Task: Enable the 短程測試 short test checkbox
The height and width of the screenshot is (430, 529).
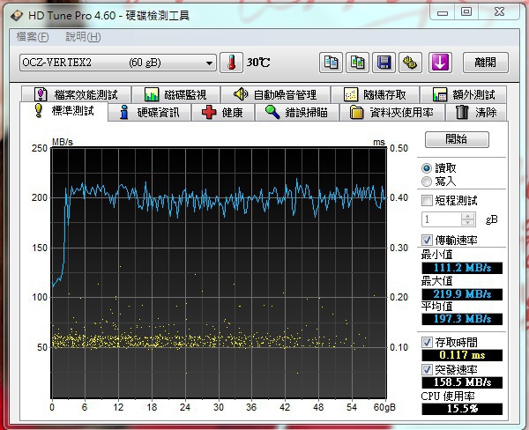Action: tap(428, 201)
